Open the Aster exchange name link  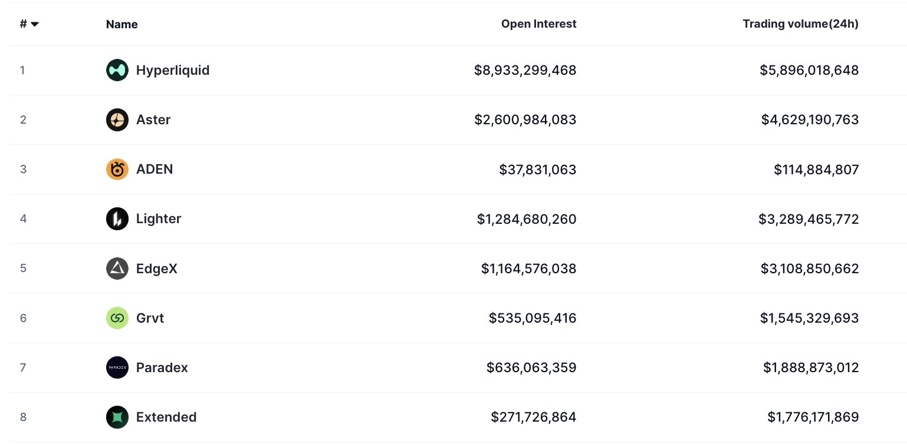tap(153, 120)
